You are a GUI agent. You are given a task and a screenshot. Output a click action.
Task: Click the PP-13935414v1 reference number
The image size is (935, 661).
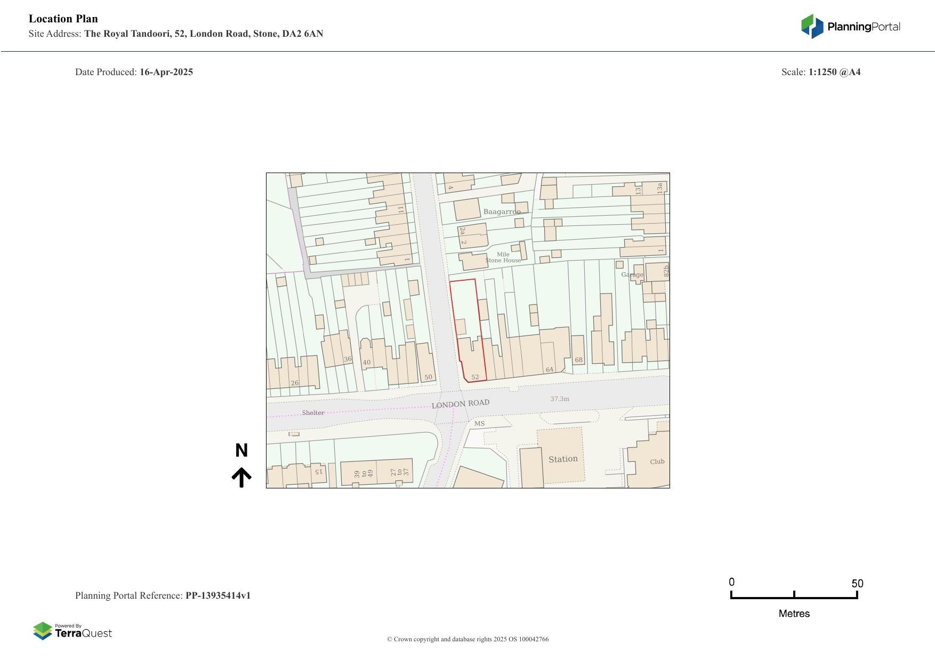coord(218,595)
